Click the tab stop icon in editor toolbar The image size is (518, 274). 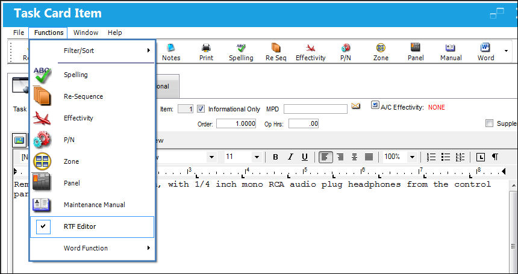point(480,157)
